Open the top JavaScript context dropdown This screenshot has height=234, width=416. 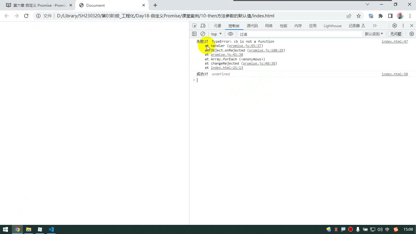tap(217, 34)
